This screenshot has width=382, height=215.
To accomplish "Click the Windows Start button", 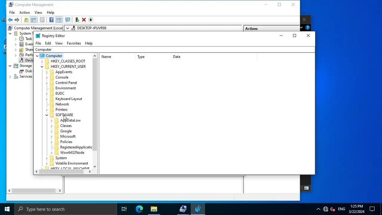I will coord(7,209).
